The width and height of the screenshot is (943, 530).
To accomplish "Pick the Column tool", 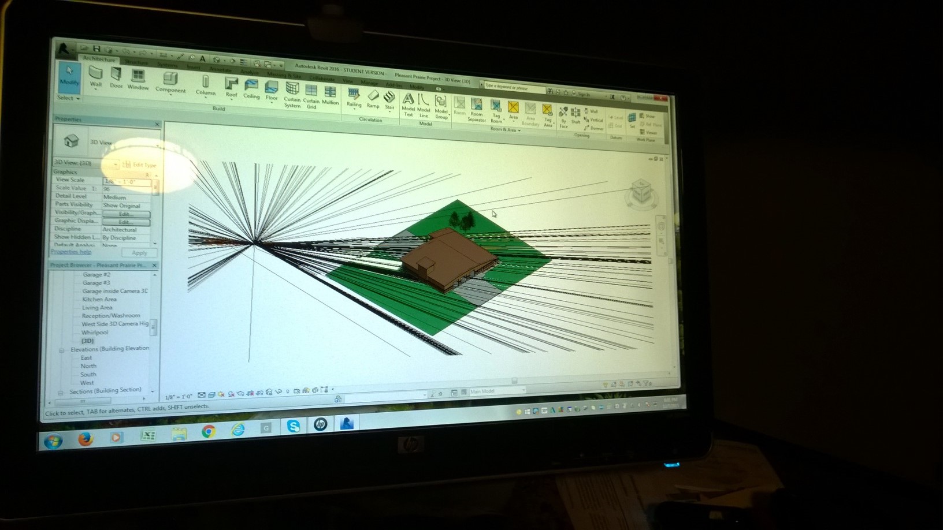I will (x=205, y=85).
